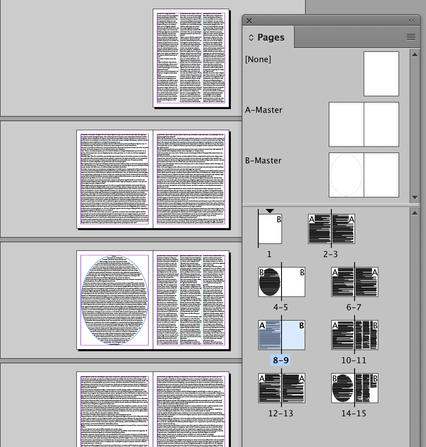Select the spread 6-7 thumbnail
This screenshot has width=426, height=447.
pyautogui.click(x=355, y=282)
